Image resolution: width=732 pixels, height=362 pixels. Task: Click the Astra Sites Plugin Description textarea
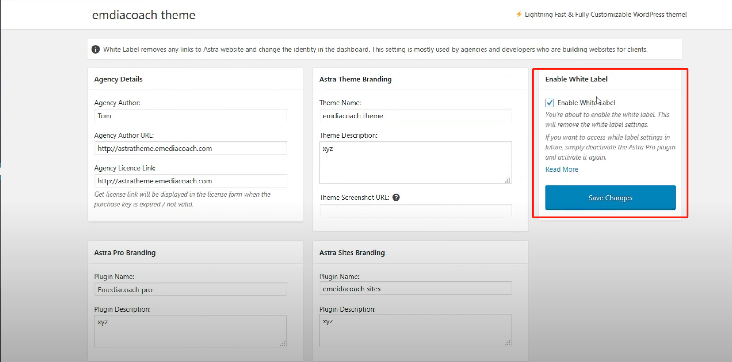point(415,330)
